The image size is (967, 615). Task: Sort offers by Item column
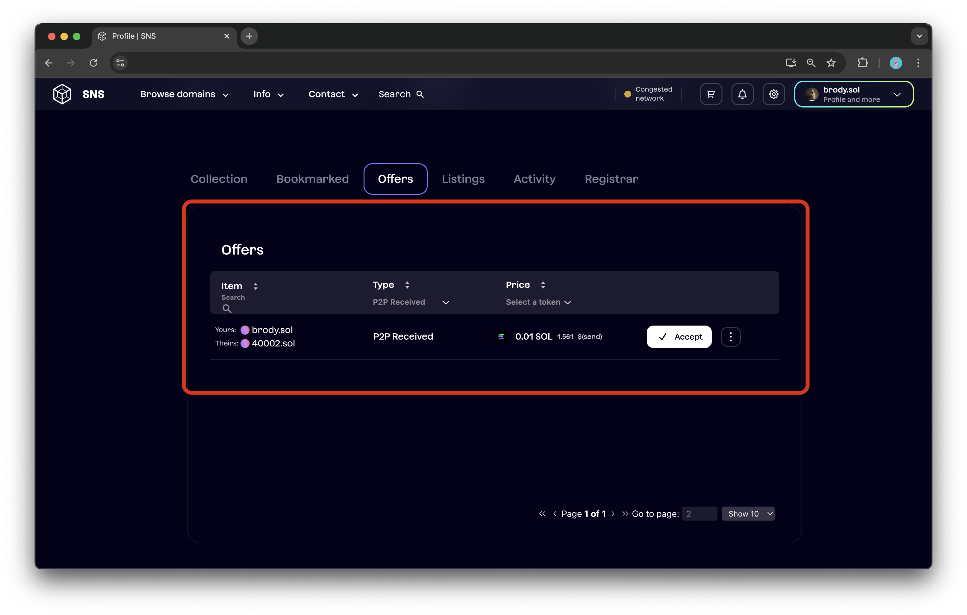[x=255, y=286]
